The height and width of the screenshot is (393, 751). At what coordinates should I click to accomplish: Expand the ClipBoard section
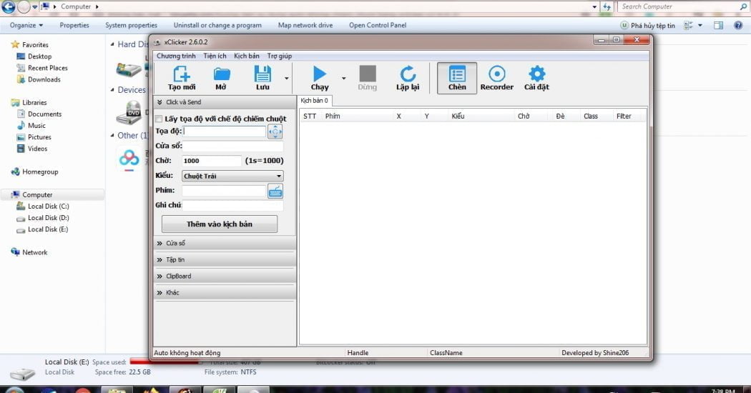coord(225,277)
